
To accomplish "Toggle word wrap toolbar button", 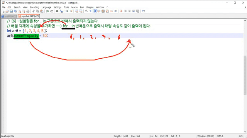I will pyautogui.click(x=86, y=11).
